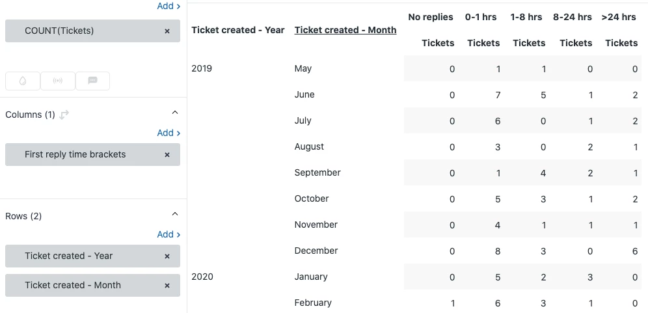648x313 pixels.
Task: Sort by Ticket created - Month header
Action: point(345,30)
